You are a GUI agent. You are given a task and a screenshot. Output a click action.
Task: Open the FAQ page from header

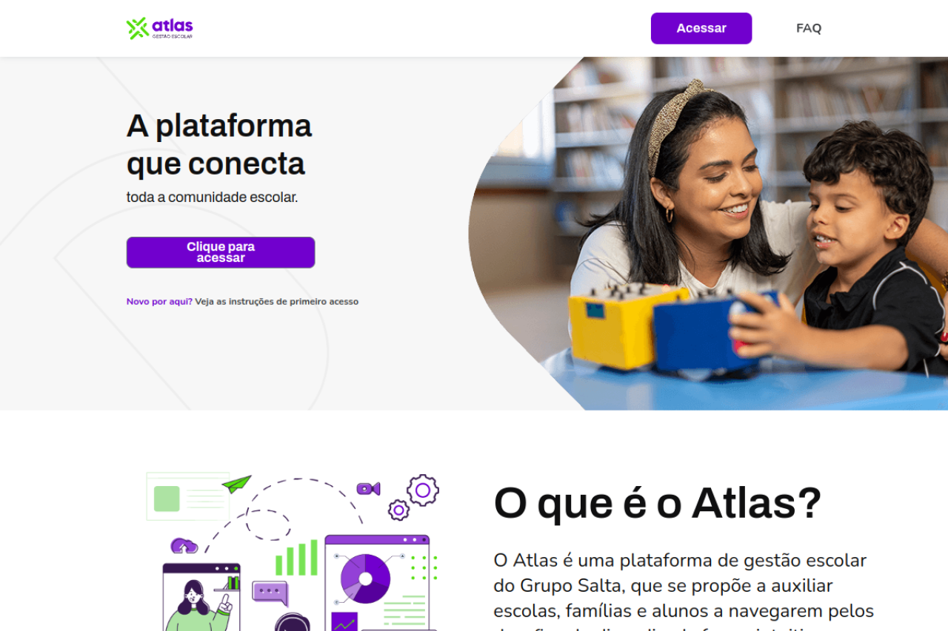(809, 28)
